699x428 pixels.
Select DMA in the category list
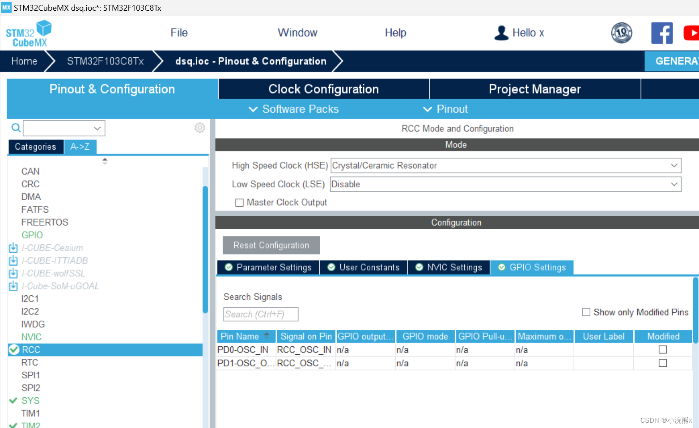31,197
